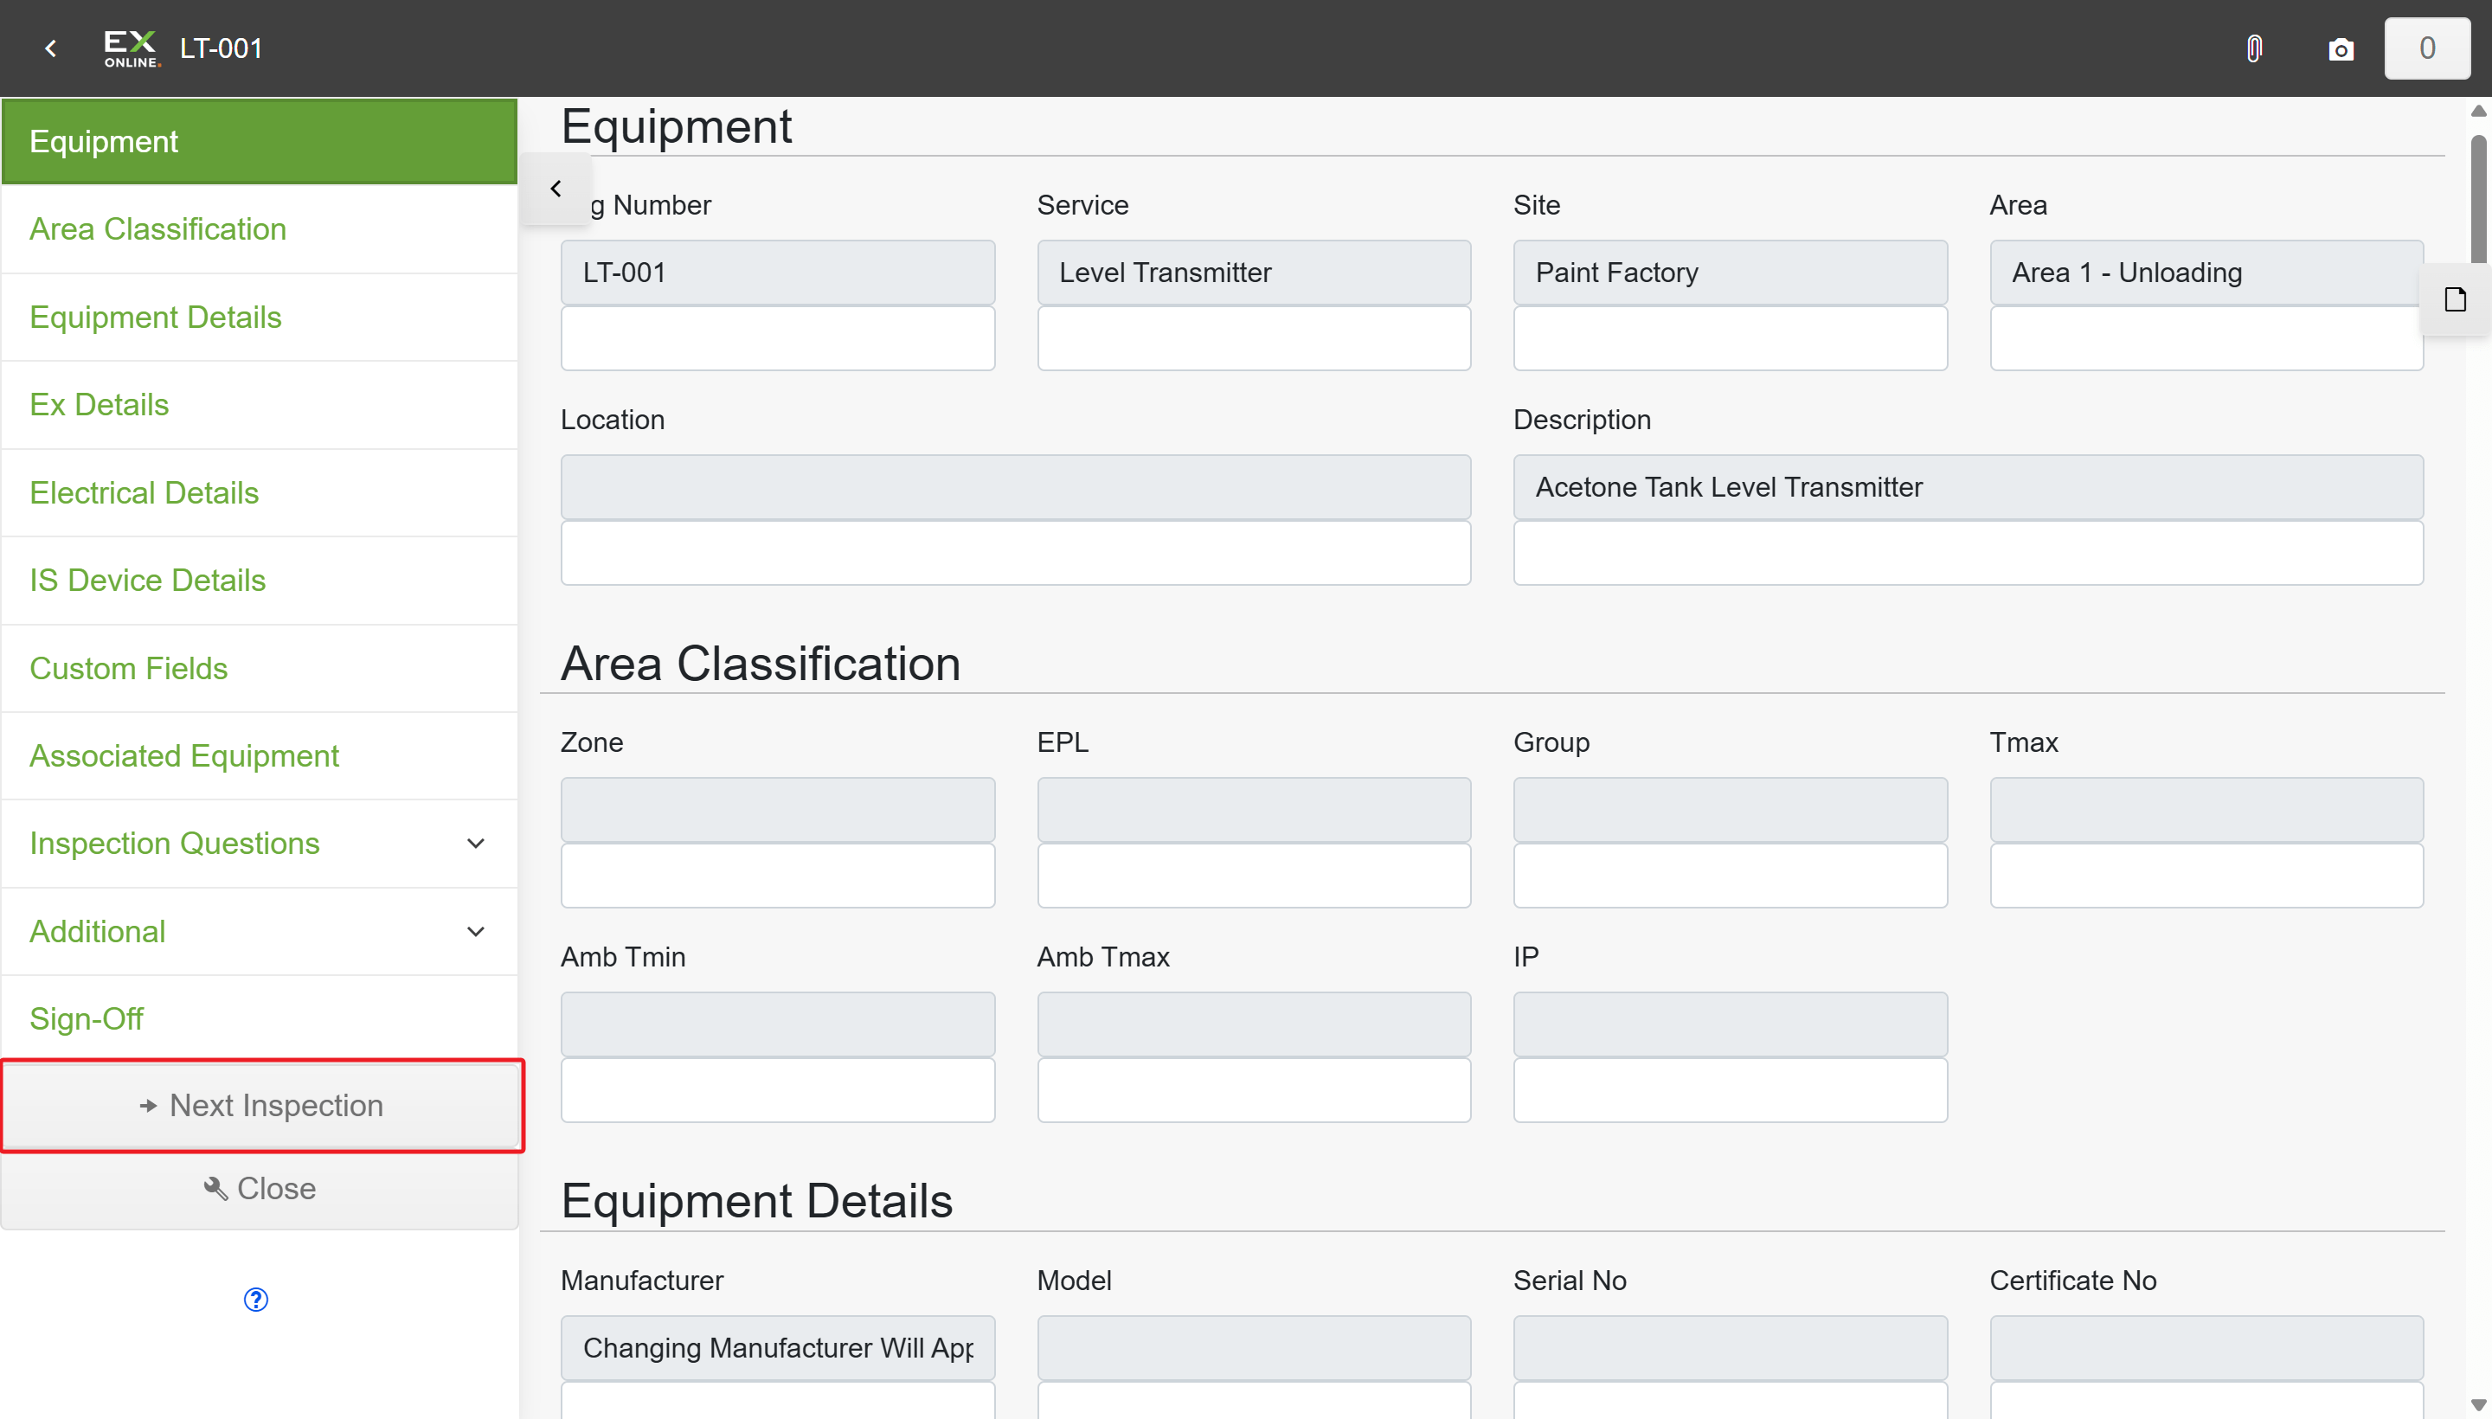
Task: Go to Area Classification section
Action: click(260, 229)
